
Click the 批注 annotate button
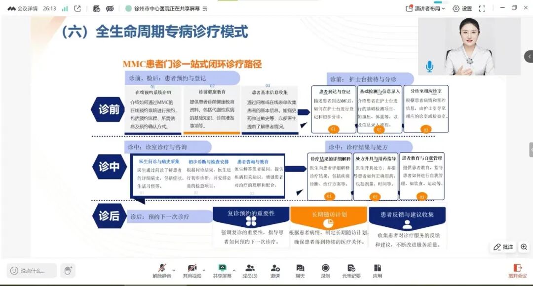point(503,247)
